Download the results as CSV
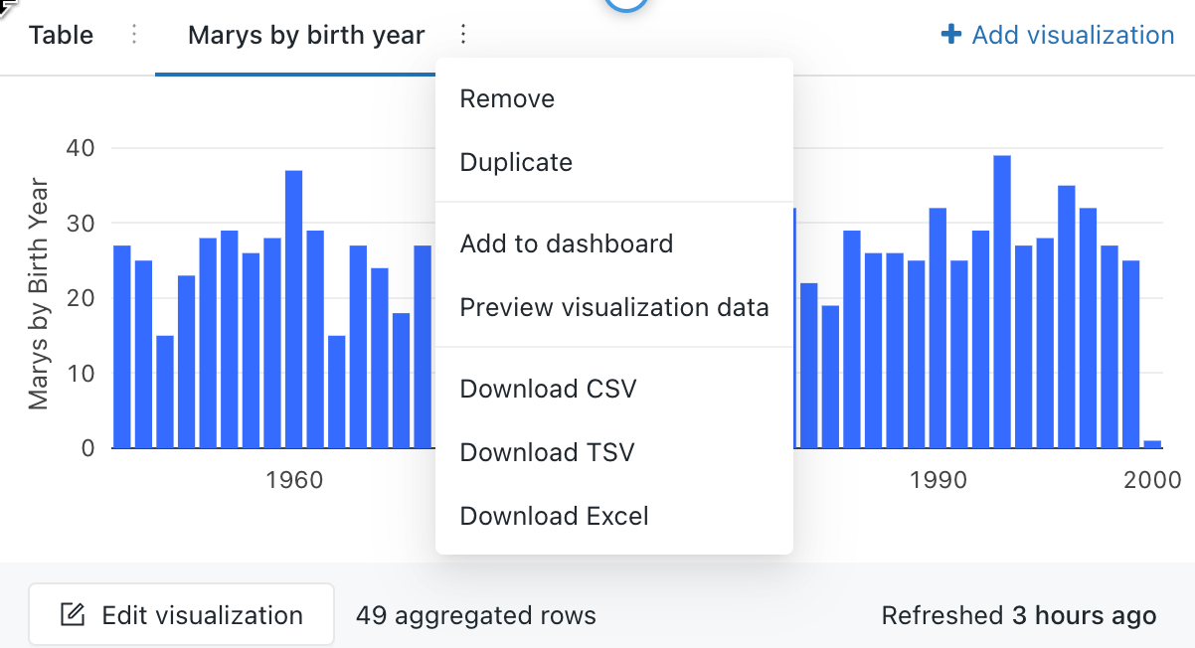 pos(548,389)
